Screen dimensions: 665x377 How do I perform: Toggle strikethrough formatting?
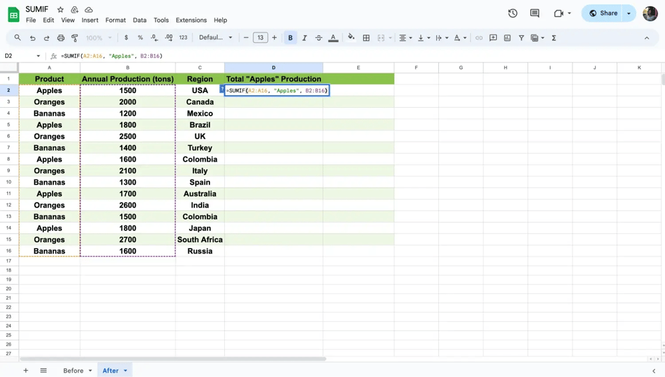tap(319, 38)
